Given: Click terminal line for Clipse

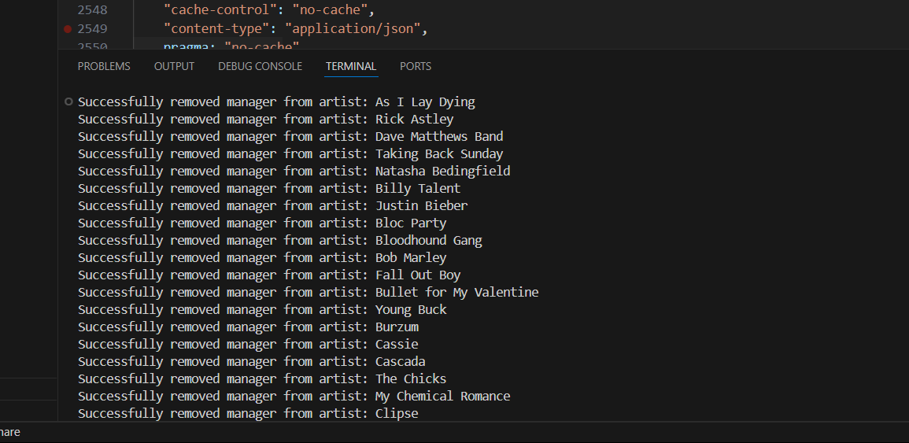Looking at the screenshot, I should click(248, 414).
